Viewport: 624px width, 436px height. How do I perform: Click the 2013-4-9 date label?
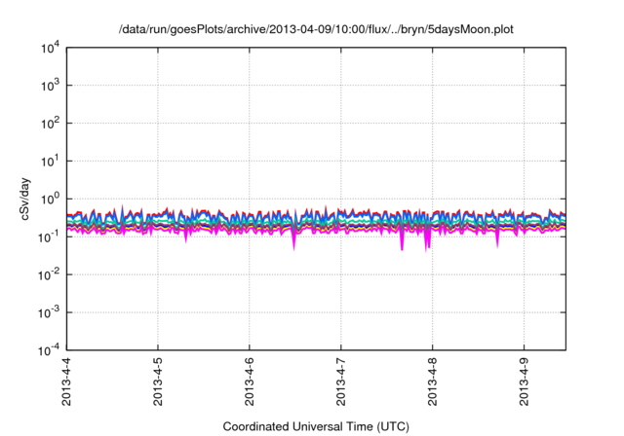(x=525, y=381)
